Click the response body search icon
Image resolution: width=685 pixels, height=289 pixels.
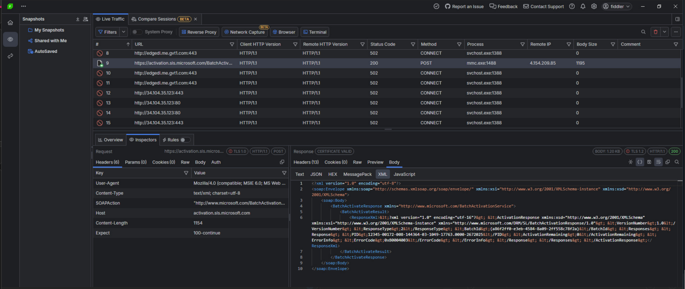click(x=677, y=162)
